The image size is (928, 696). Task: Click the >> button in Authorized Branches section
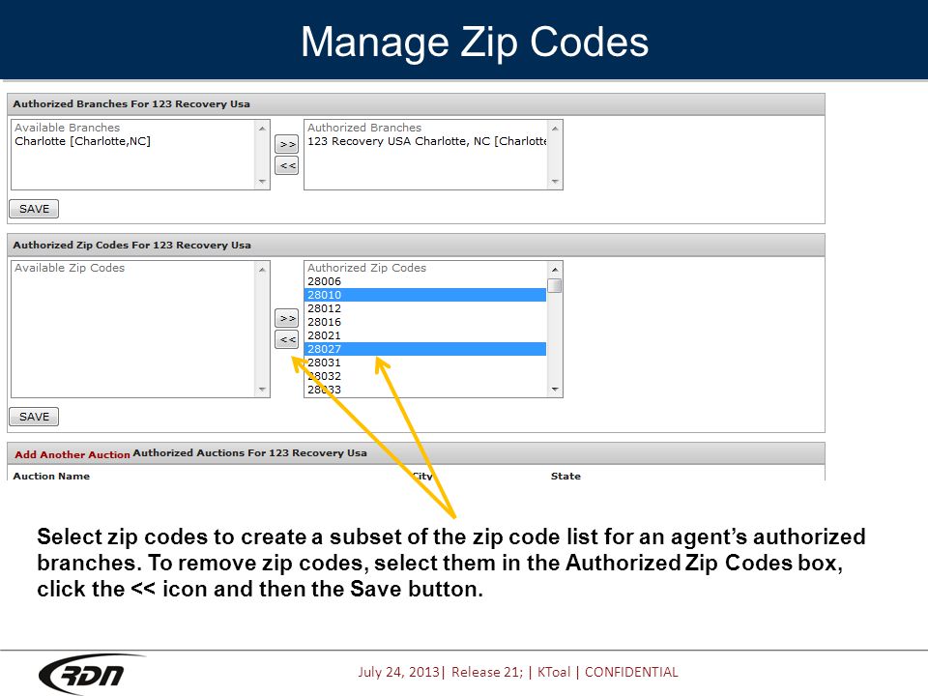[x=286, y=144]
